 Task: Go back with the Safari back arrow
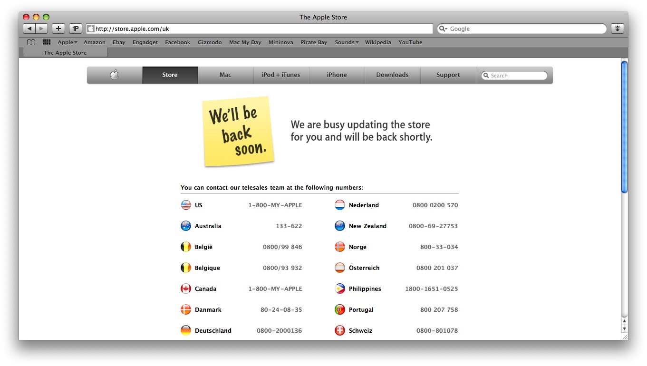click(29, 29)
